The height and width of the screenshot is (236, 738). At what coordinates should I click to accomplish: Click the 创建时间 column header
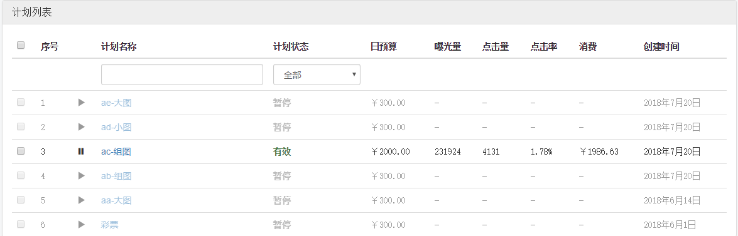(x=661, y=46)
